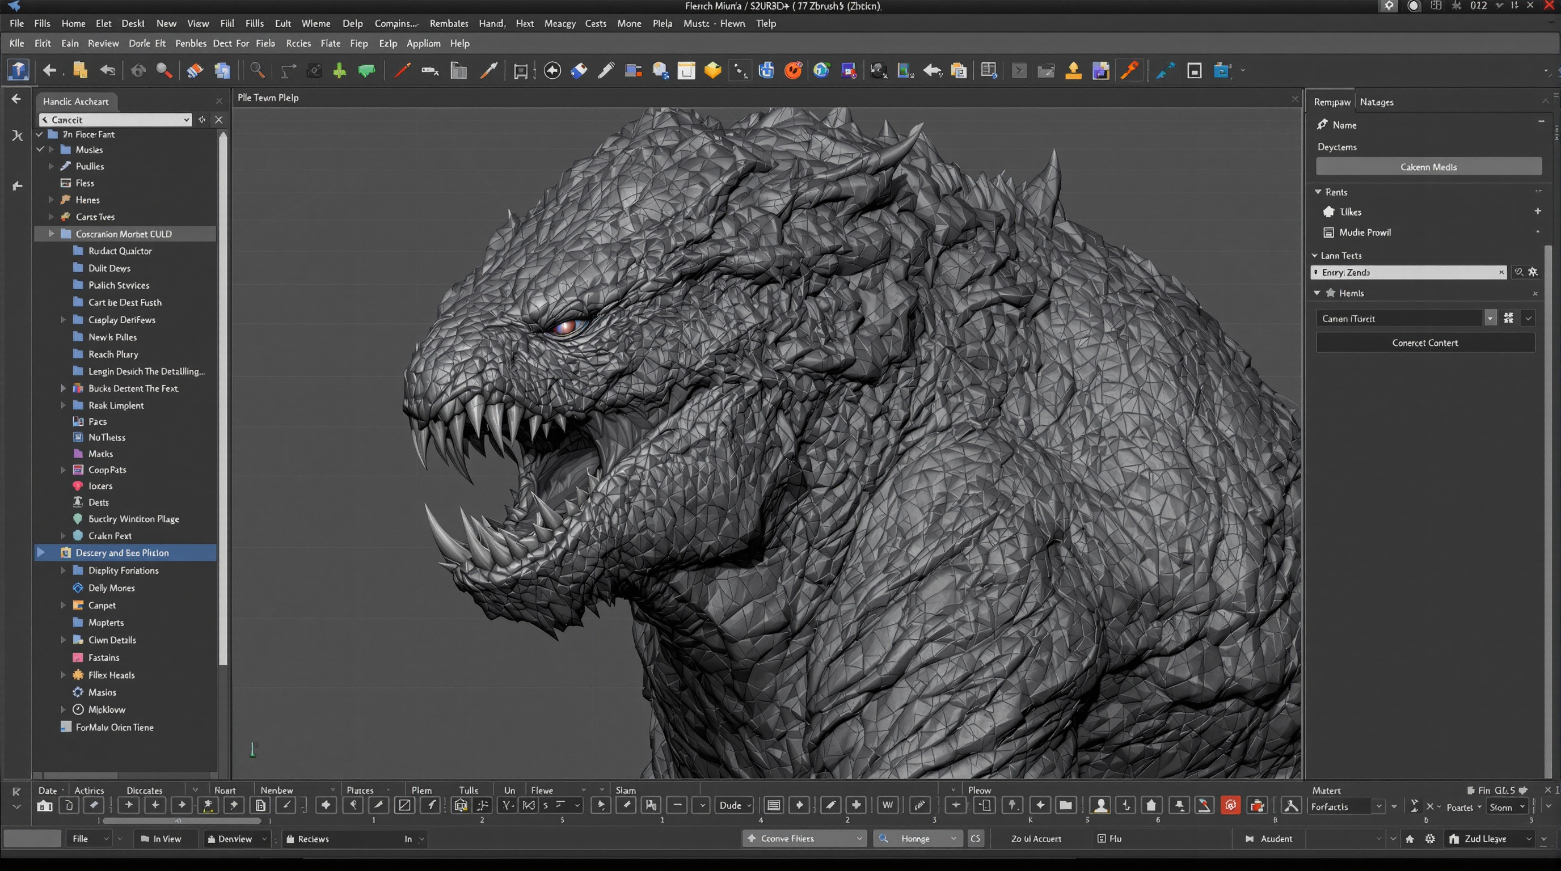Click the red target icon in bottom toolbar
Screen dimensions: 1561x871
tap(1230, 805)
